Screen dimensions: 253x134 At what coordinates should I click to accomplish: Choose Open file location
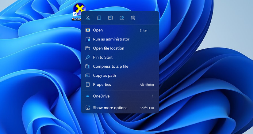[x=120, y=48]
